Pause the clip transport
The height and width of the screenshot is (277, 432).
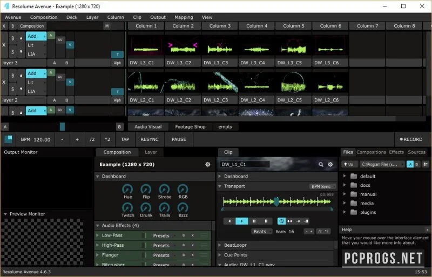[254, 221]
